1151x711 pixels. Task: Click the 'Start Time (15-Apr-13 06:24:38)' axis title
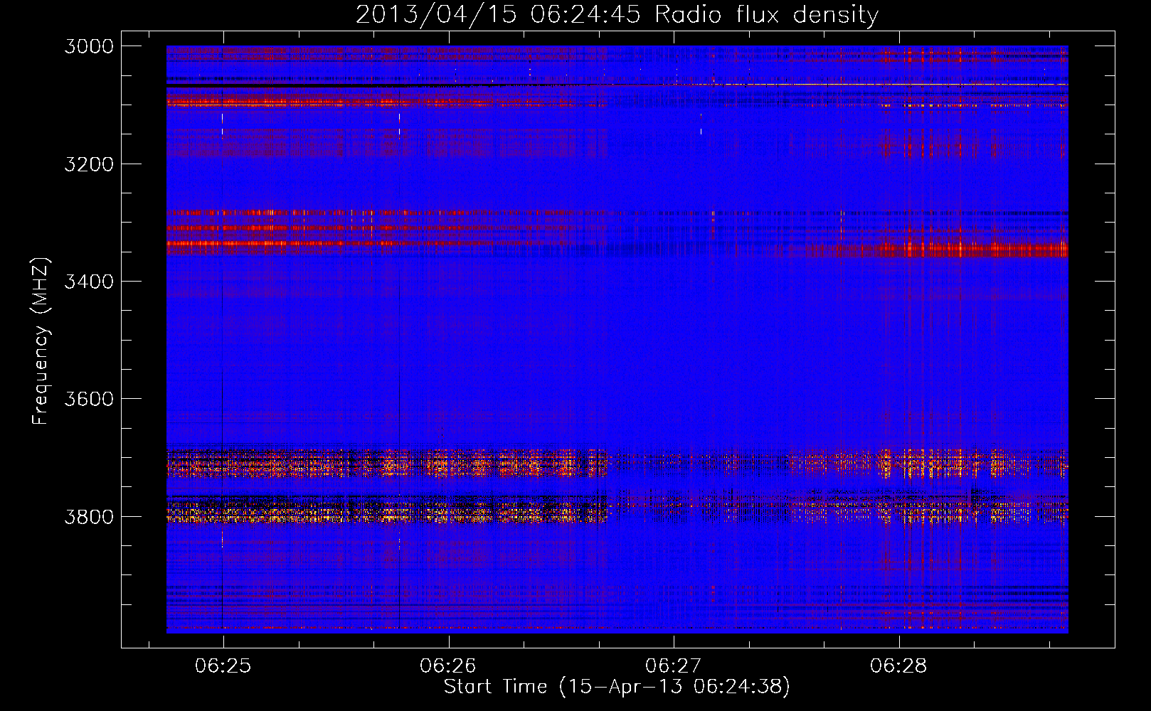pos(617,687)
